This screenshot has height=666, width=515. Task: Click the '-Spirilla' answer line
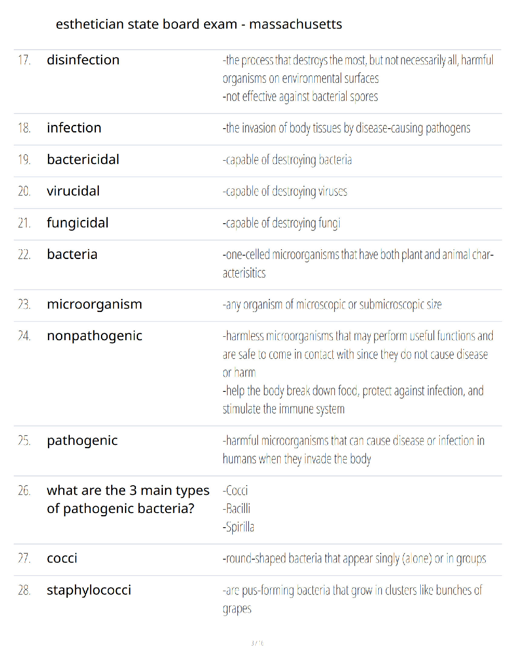239,527
